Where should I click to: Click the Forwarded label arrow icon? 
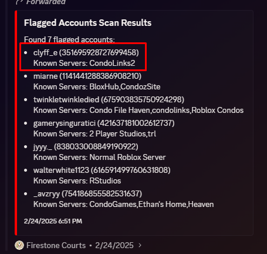point(19,2)
